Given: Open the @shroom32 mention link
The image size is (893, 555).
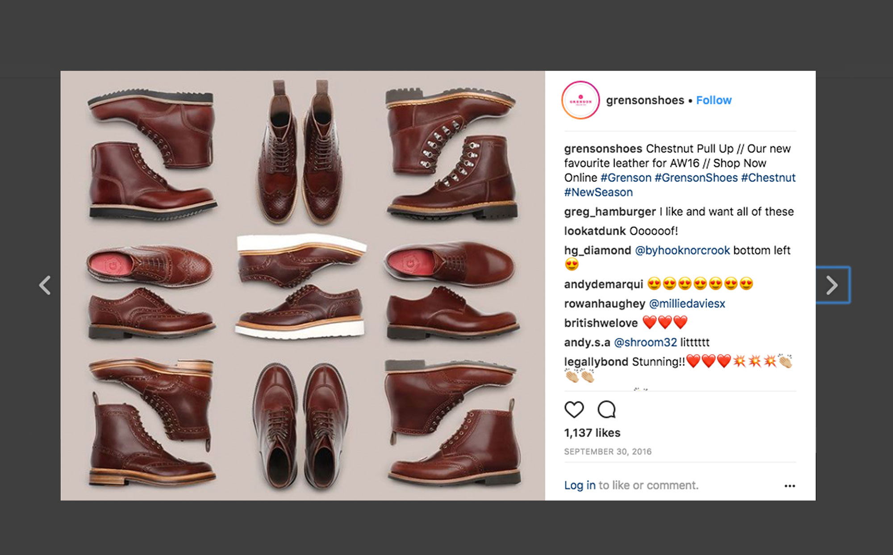Looking at the screenshot, I should pos(645,342).
